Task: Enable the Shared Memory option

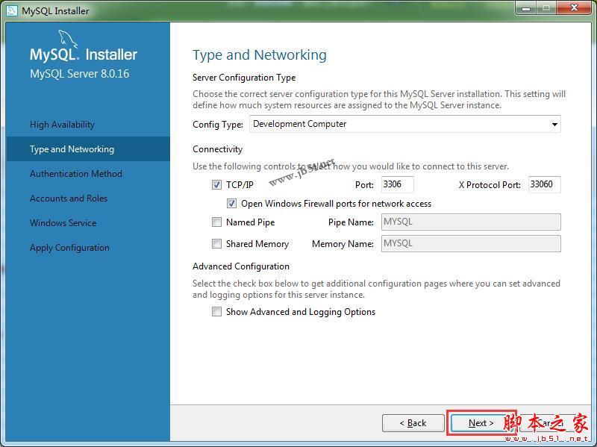Action: point(217,243)
